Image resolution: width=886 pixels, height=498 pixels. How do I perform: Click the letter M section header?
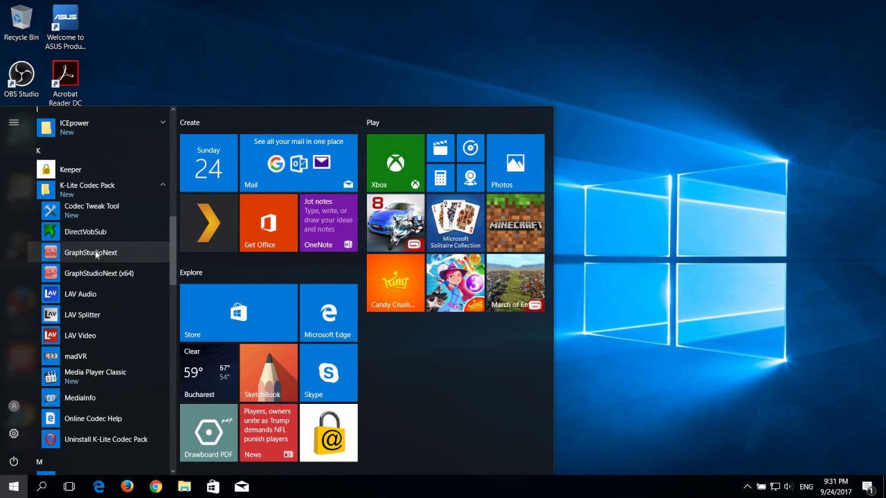click(39, 462)
